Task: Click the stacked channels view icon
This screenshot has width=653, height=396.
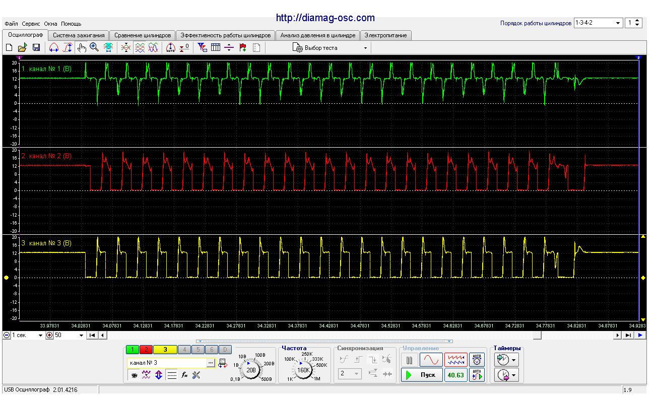Action: pyautogui.click(x=140, y=47)
